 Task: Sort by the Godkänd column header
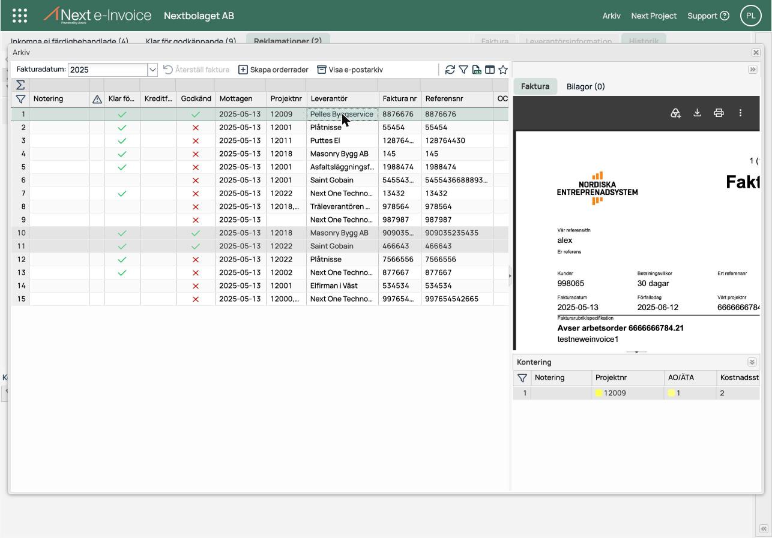196,99
